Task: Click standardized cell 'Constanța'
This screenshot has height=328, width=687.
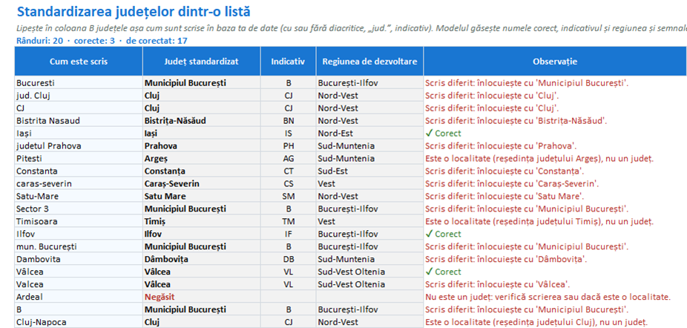Action: click(x=202, y=171)
